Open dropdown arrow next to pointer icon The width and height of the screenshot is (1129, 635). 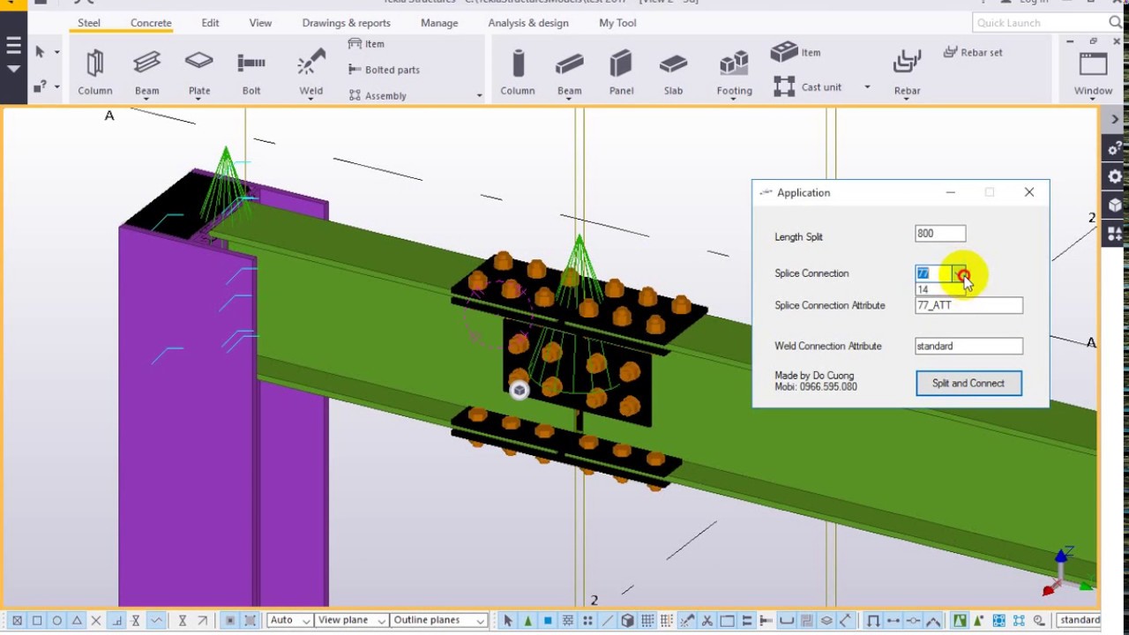click(x=57, y=52)
